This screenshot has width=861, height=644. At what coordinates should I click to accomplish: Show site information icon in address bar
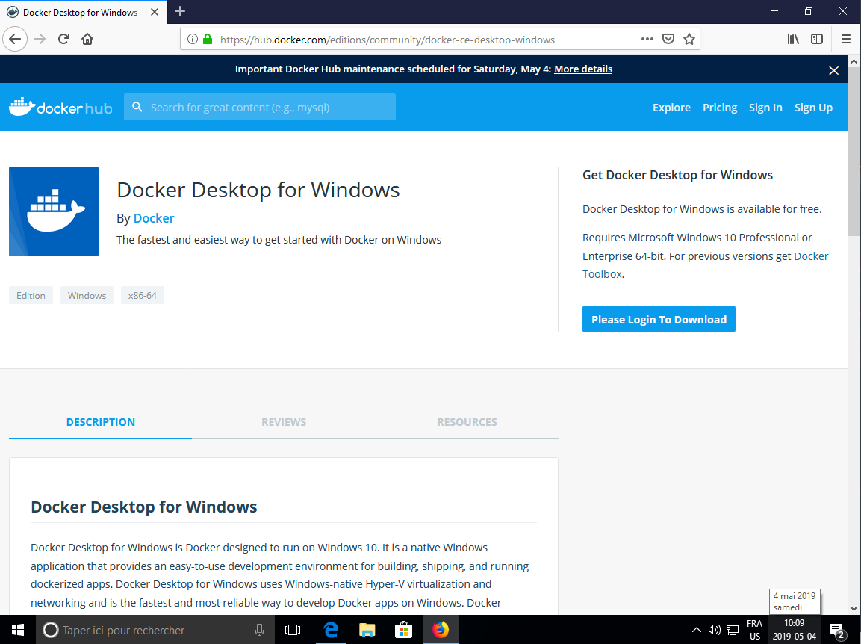(192, 39)
